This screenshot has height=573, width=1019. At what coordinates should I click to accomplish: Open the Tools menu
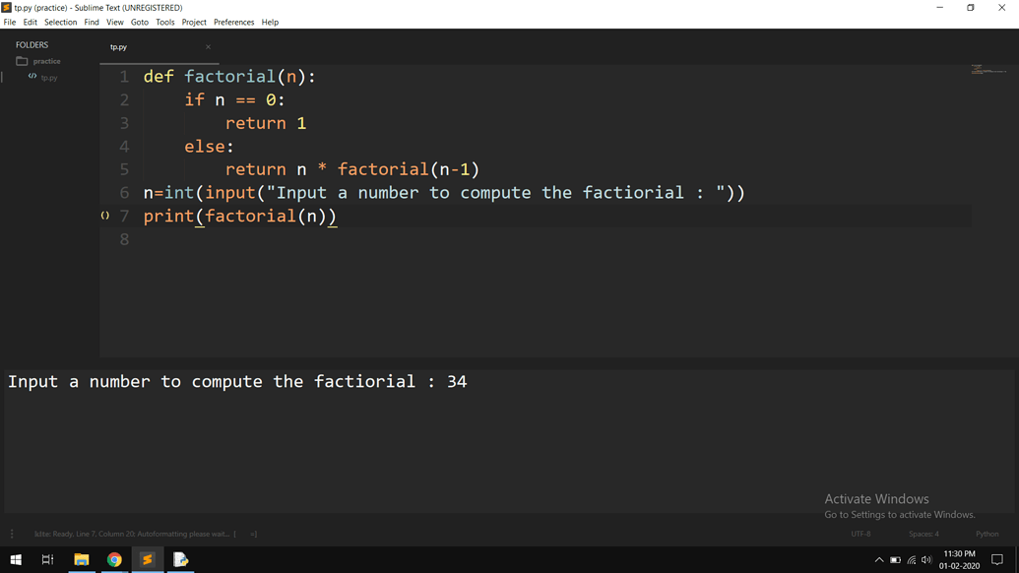[165, 22]
